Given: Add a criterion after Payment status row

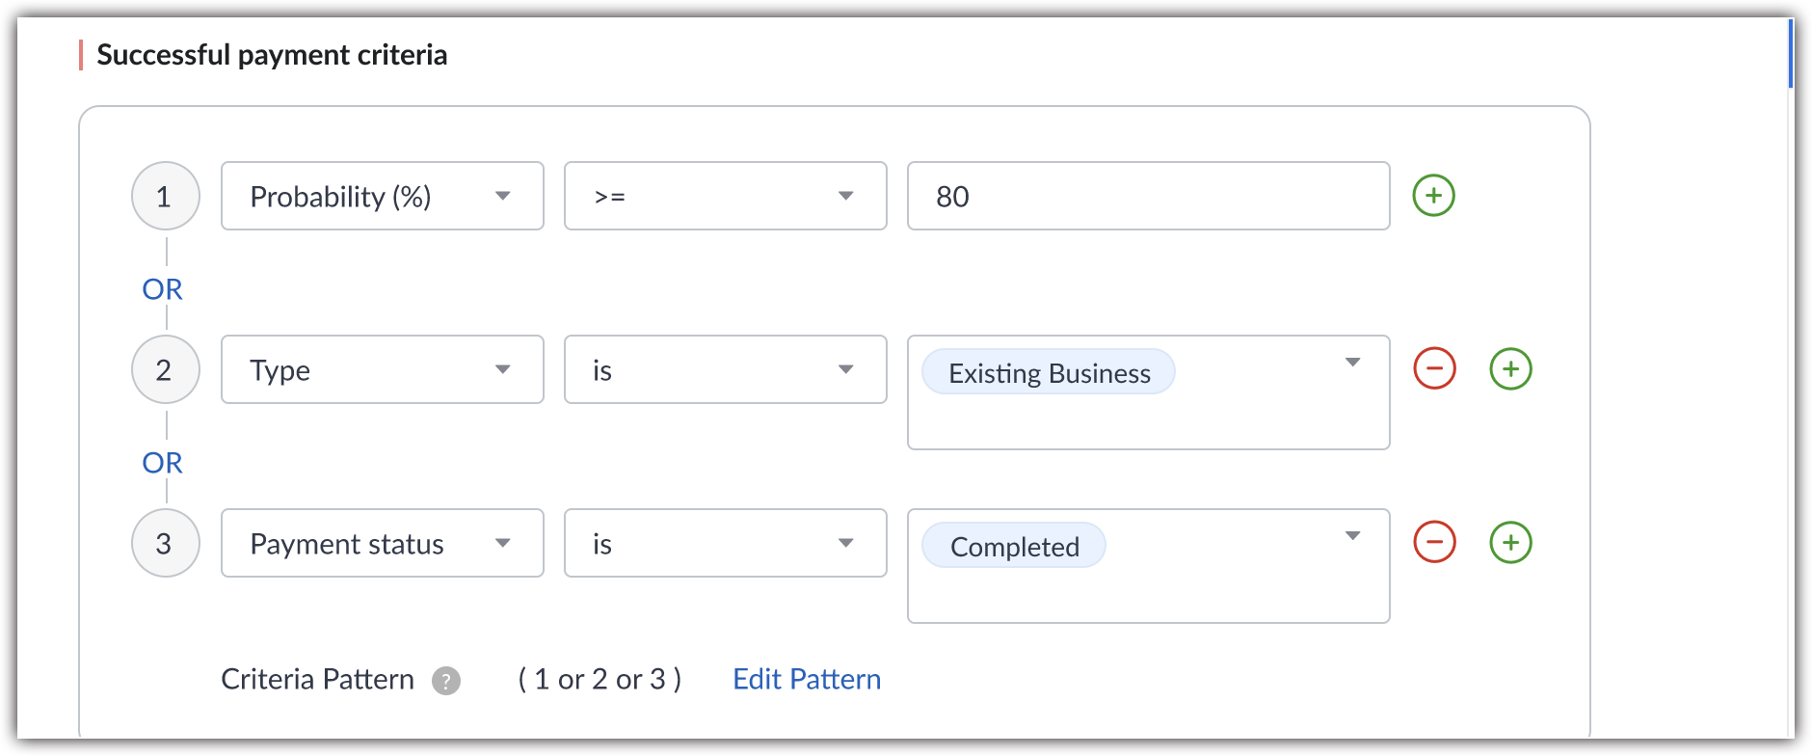Looking at the screenshot, I should click(1510, 543).
